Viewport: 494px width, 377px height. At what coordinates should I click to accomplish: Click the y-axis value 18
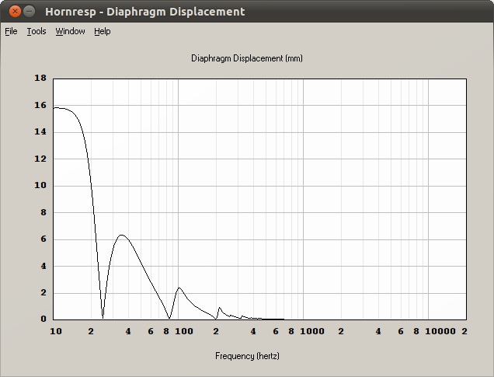click(x=40, y=78)
